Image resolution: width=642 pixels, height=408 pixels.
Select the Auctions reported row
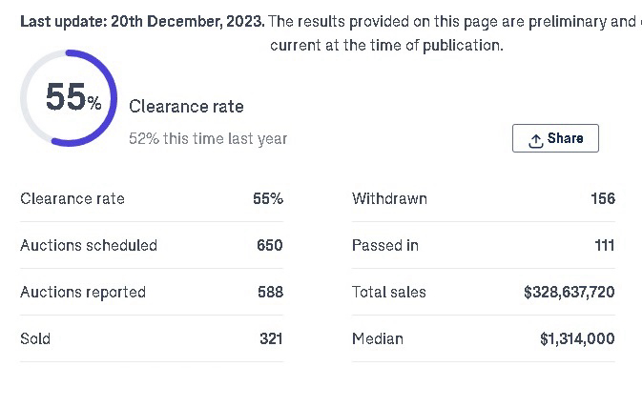pyautogui.click(x=152, y=293)
